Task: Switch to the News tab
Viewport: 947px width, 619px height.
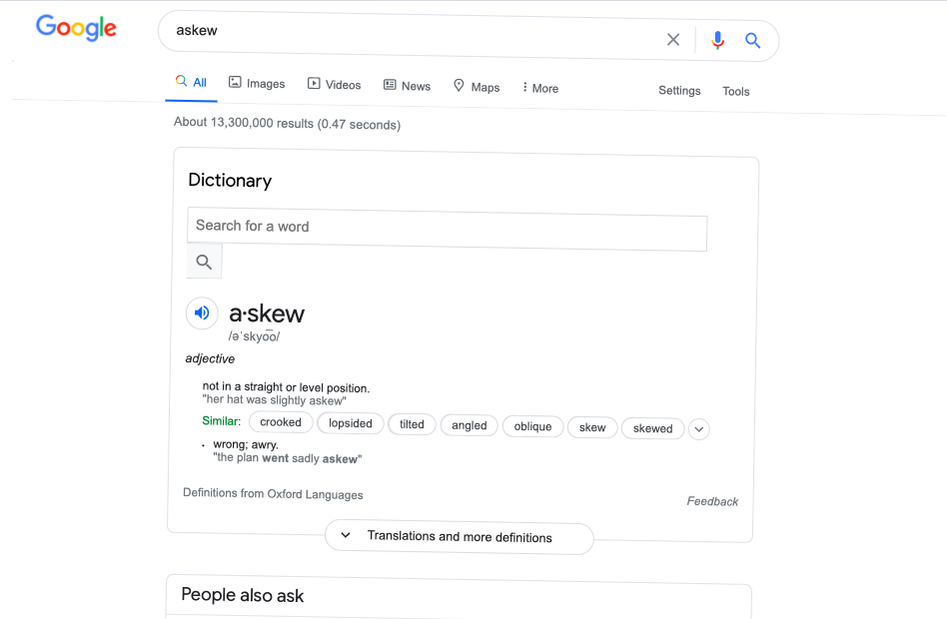Action: (x=407, y=86)
